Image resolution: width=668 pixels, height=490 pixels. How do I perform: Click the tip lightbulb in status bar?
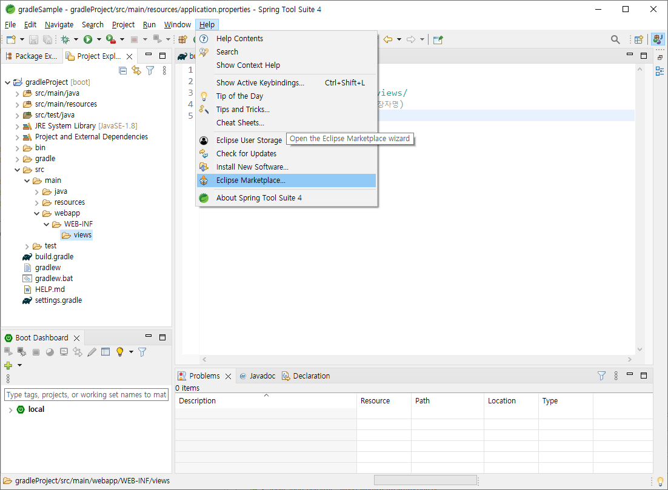[x=660, y=482]
